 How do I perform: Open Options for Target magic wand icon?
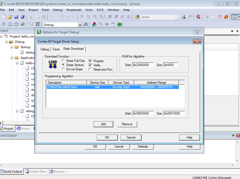pos(86,24)
